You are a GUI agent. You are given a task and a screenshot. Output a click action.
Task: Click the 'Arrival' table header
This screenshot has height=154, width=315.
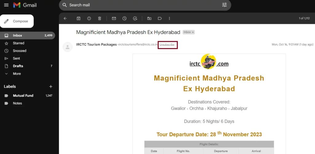click(x=256, y=151)
